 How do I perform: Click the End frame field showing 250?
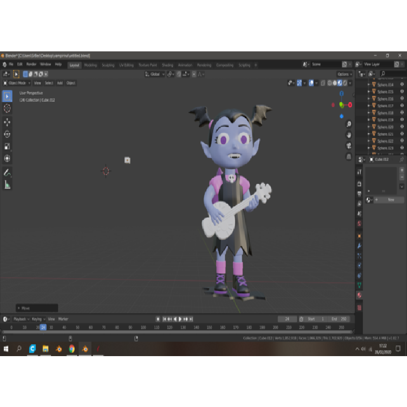coord(339,319)
